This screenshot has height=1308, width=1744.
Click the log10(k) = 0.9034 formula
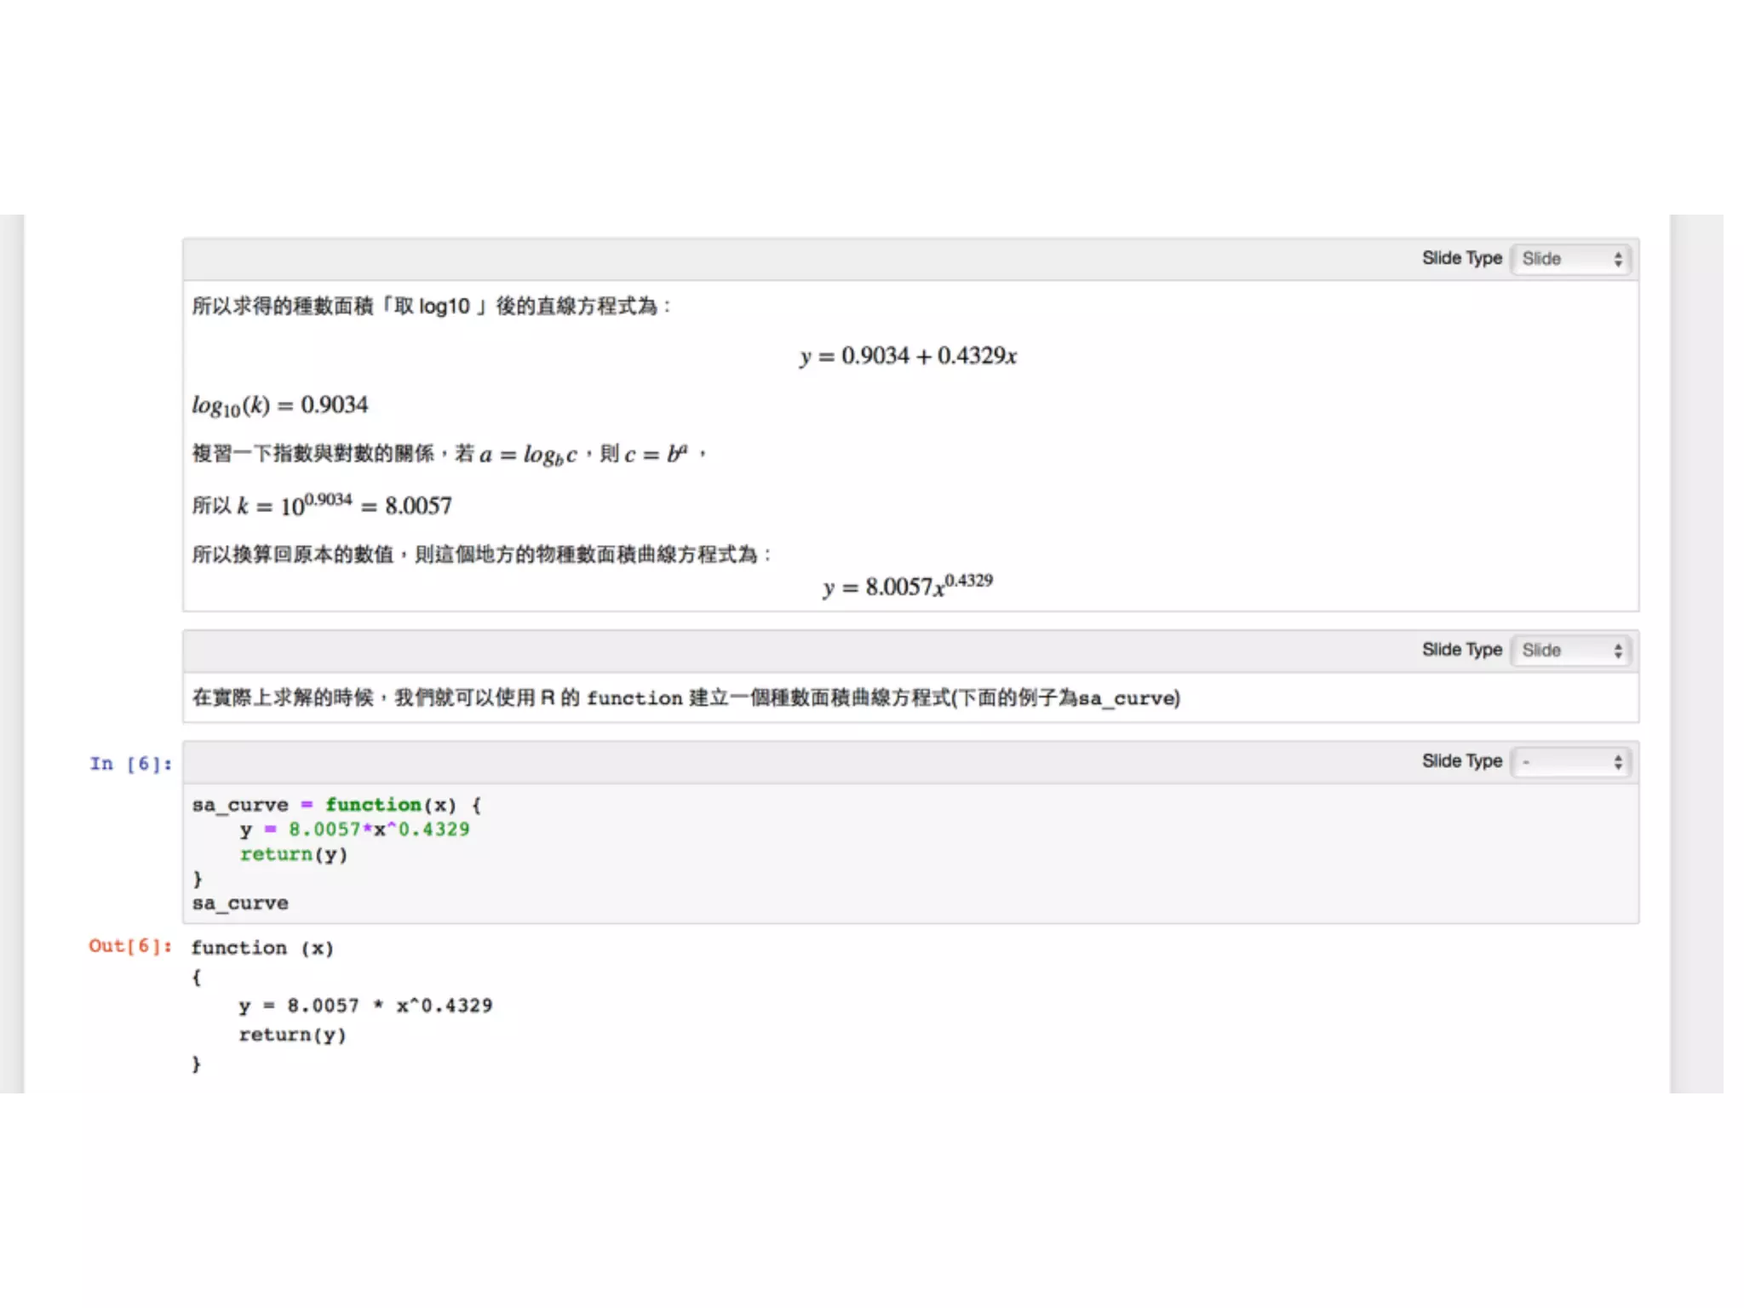tap(280, 405)
